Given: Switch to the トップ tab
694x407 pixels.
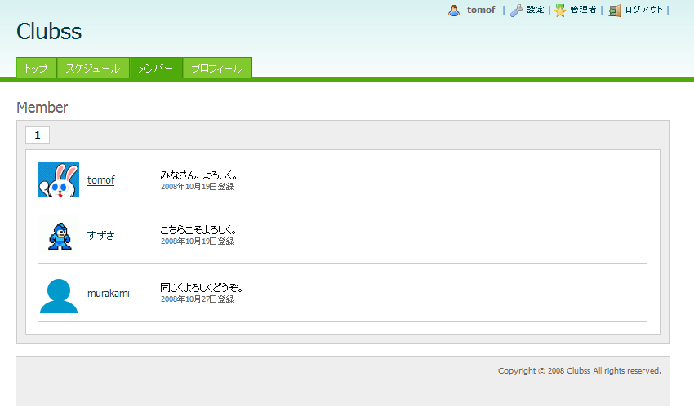Looking at the screenshot, I should (36, 68).
